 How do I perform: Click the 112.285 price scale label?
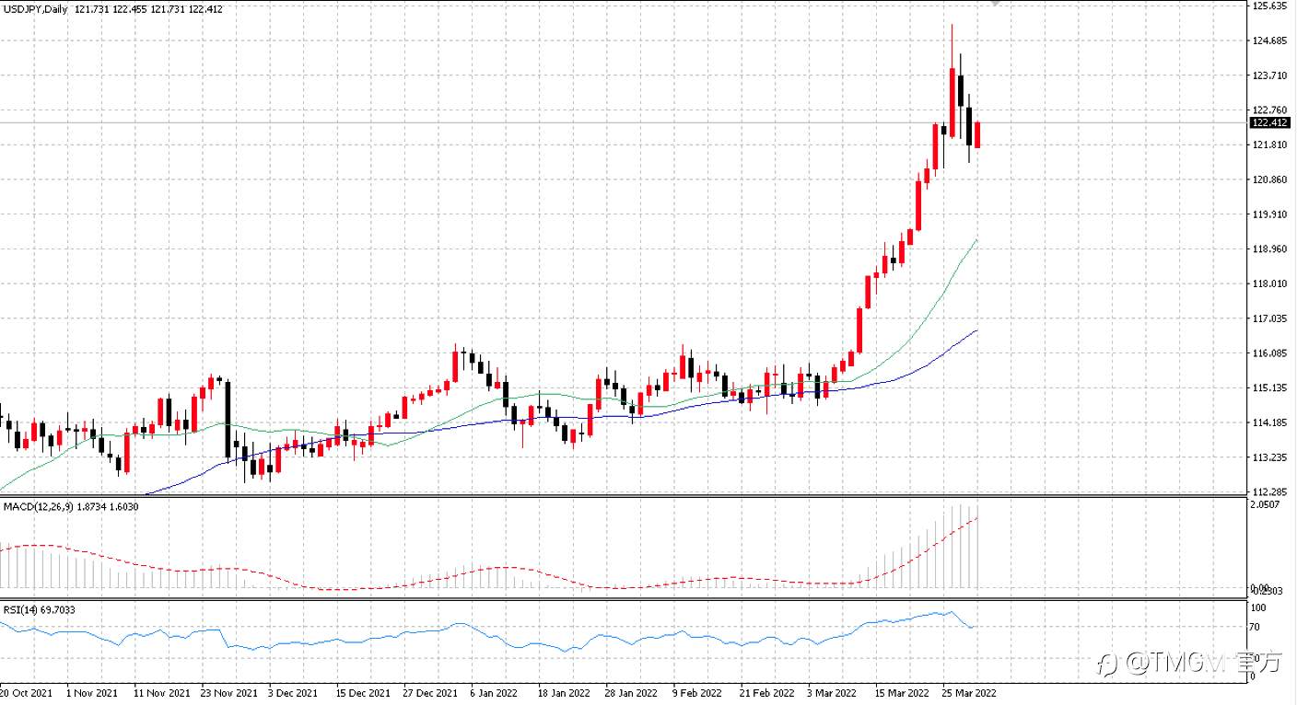[1269, 491]
